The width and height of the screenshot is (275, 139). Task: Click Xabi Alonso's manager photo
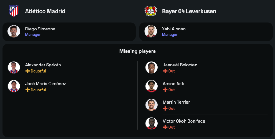151,31
